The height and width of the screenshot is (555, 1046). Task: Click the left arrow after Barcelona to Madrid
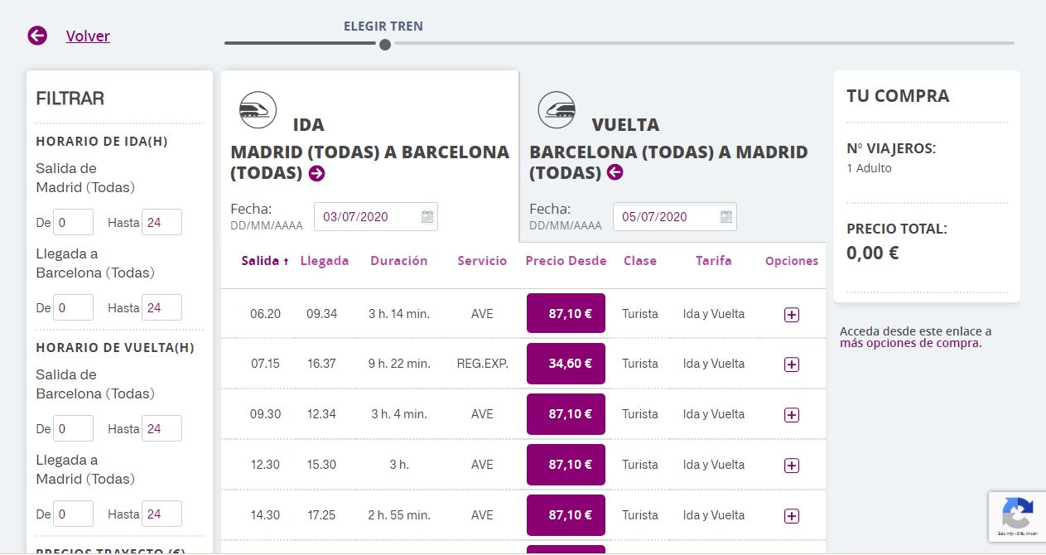pyautogui.click(x=615, y=172)
